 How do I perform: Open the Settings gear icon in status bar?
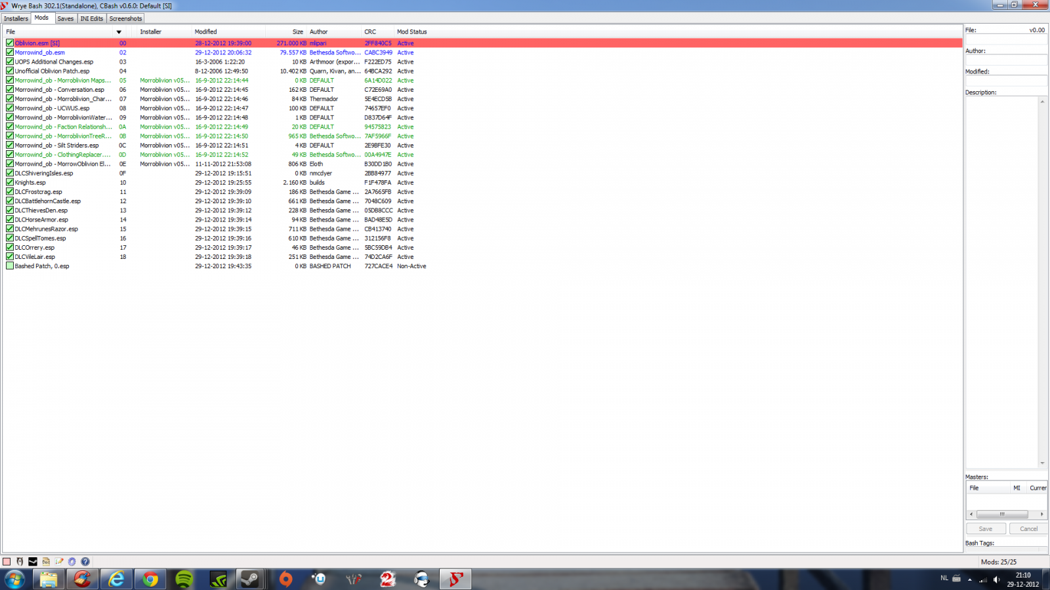click(72, 562)
